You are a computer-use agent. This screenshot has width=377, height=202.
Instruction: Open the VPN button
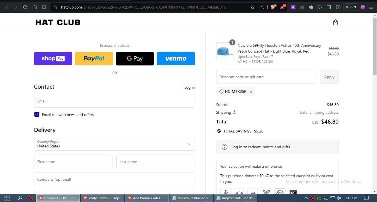click(351, 7)
